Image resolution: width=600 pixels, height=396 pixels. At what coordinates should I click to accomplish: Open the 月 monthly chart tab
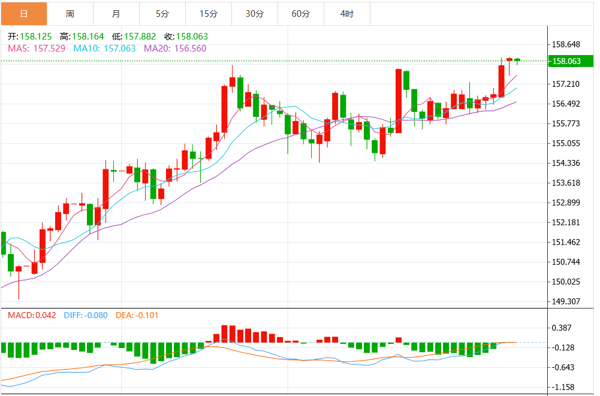point(116,14)
